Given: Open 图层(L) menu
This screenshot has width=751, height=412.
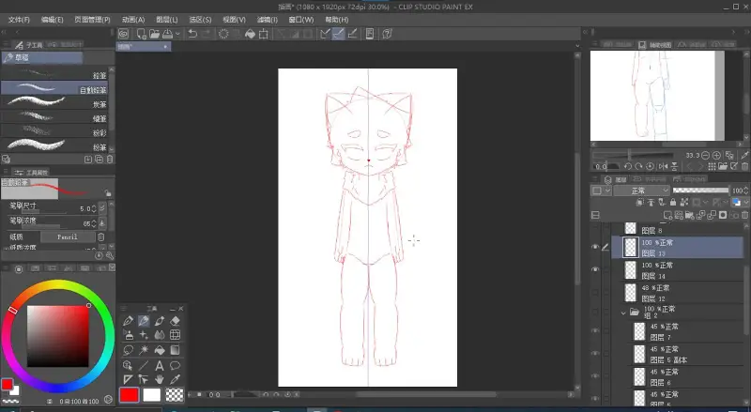Looking at the screenshot, I should (x=167, y=20).
